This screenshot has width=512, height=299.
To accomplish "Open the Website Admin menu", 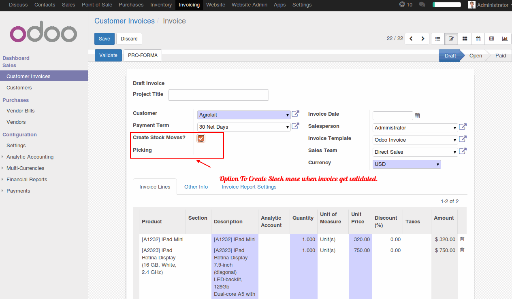I will click(250, 5).
